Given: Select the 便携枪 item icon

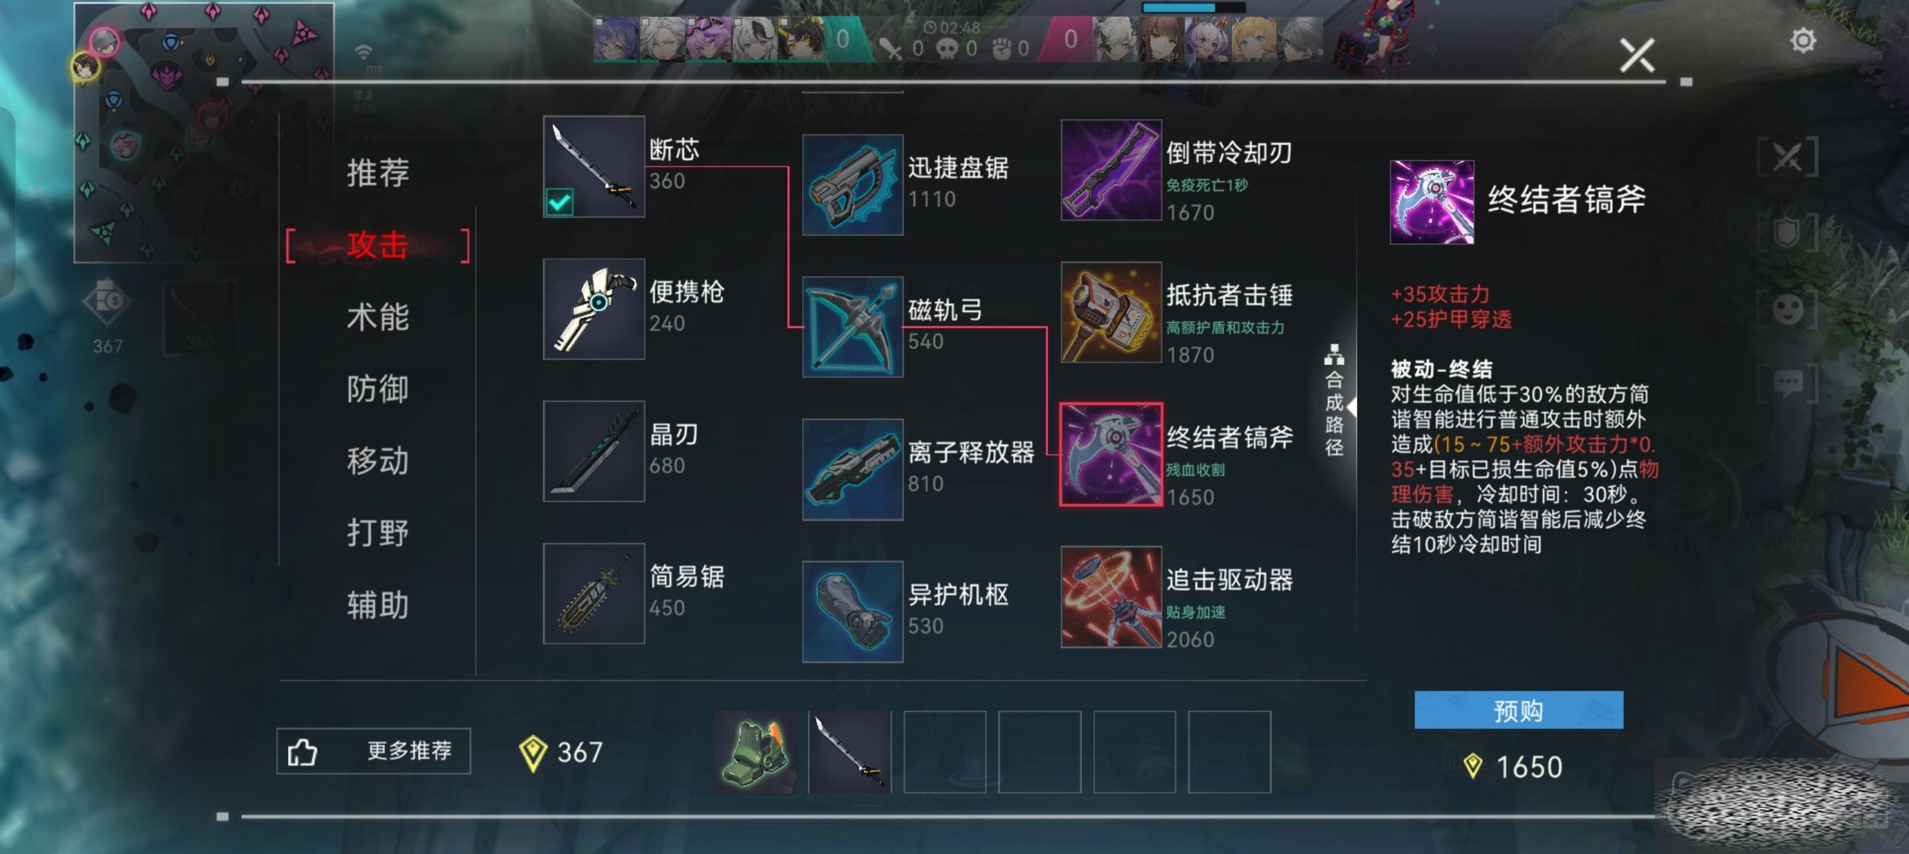Looking at the screenshot, I should [x=594, y=309].
